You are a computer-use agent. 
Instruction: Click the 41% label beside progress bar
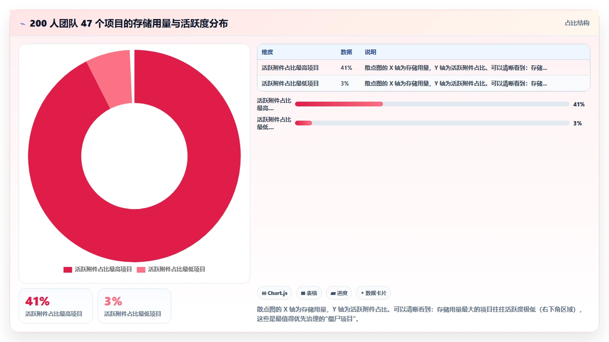click(x=579, y=104)
